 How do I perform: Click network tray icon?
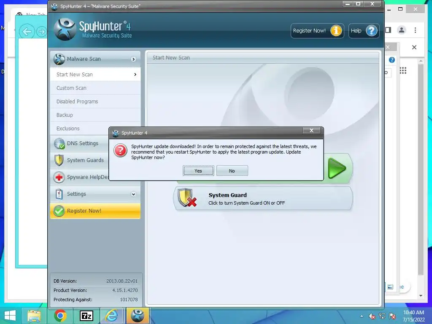(382, 316)
